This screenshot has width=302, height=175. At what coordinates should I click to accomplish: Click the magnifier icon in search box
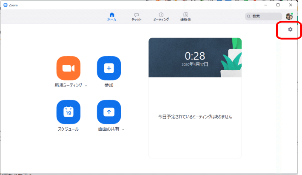pos(249,16)
